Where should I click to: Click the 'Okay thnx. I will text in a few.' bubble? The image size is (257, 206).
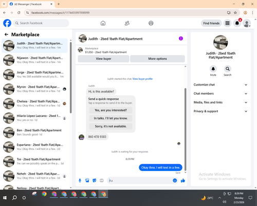(160, 167)
